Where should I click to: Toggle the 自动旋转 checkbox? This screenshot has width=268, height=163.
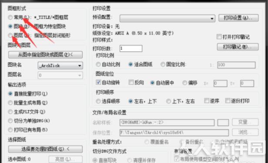click(x=98, y=82)
